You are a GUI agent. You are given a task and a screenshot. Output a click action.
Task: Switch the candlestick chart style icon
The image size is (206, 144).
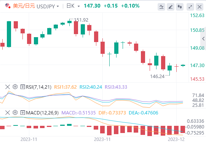(x=180, y=7)
